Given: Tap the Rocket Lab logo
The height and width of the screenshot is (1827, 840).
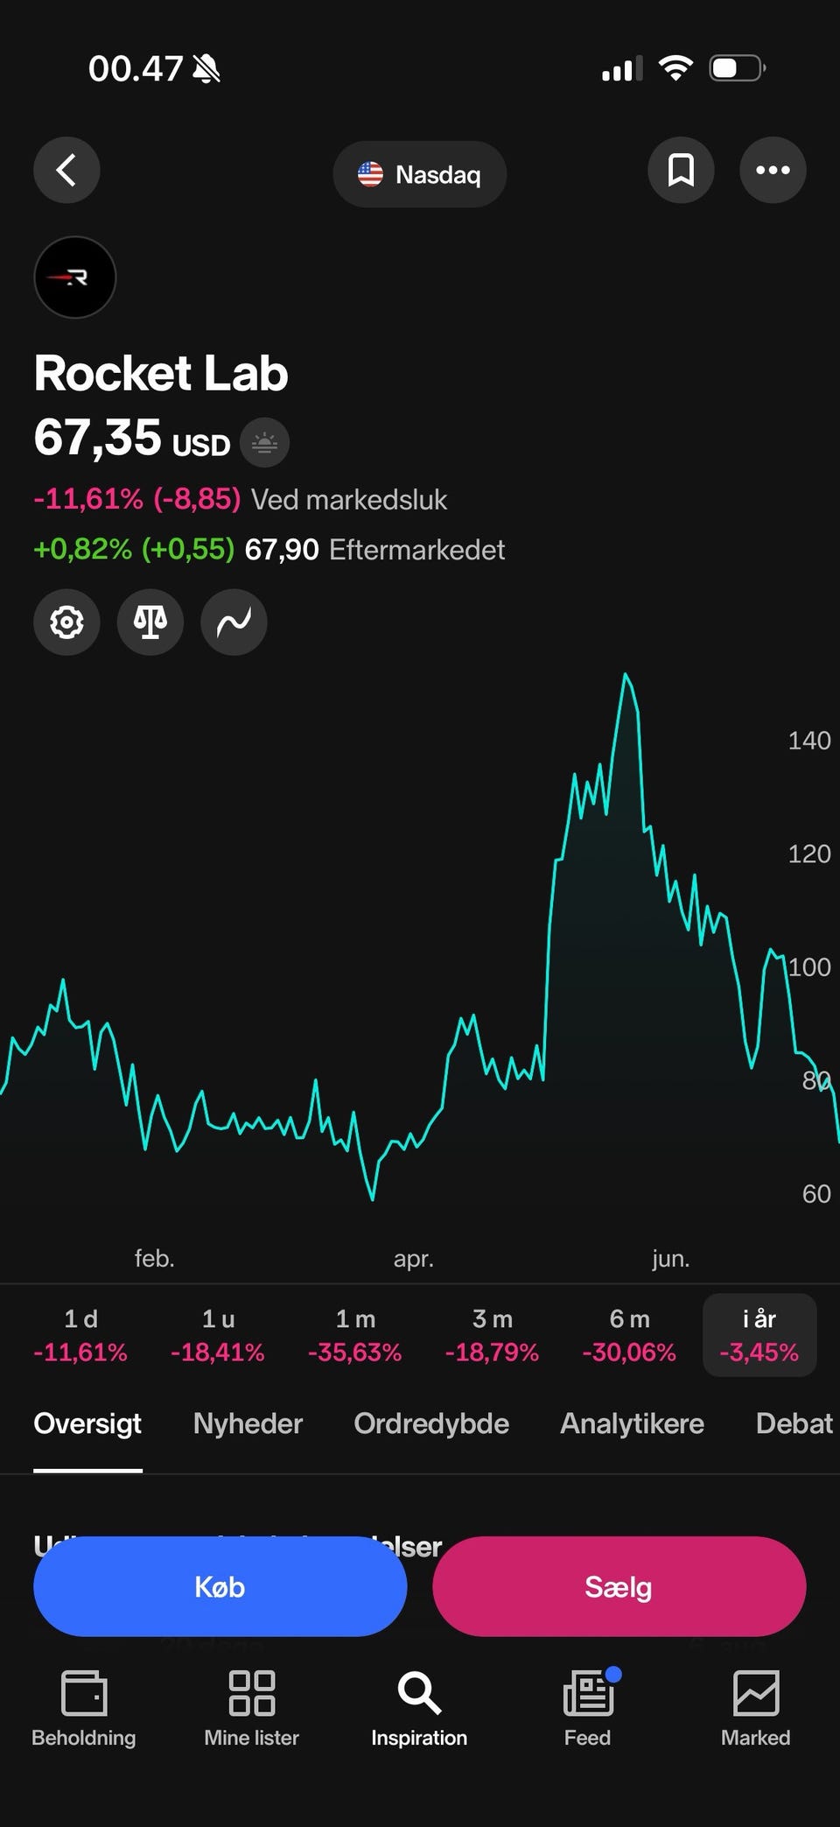Looking at the screenshot, I should 75,278.
